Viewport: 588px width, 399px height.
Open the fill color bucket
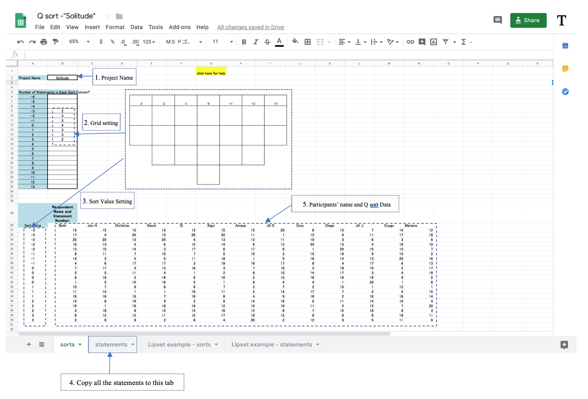[x=295, y=41]
